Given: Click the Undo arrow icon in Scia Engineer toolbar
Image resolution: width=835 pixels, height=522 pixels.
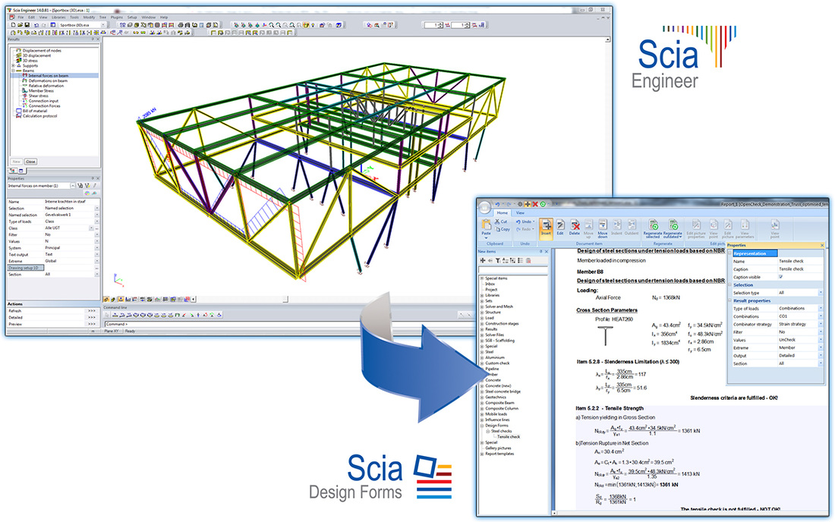Looking at the screenshot, I should (x=36, y=25).
